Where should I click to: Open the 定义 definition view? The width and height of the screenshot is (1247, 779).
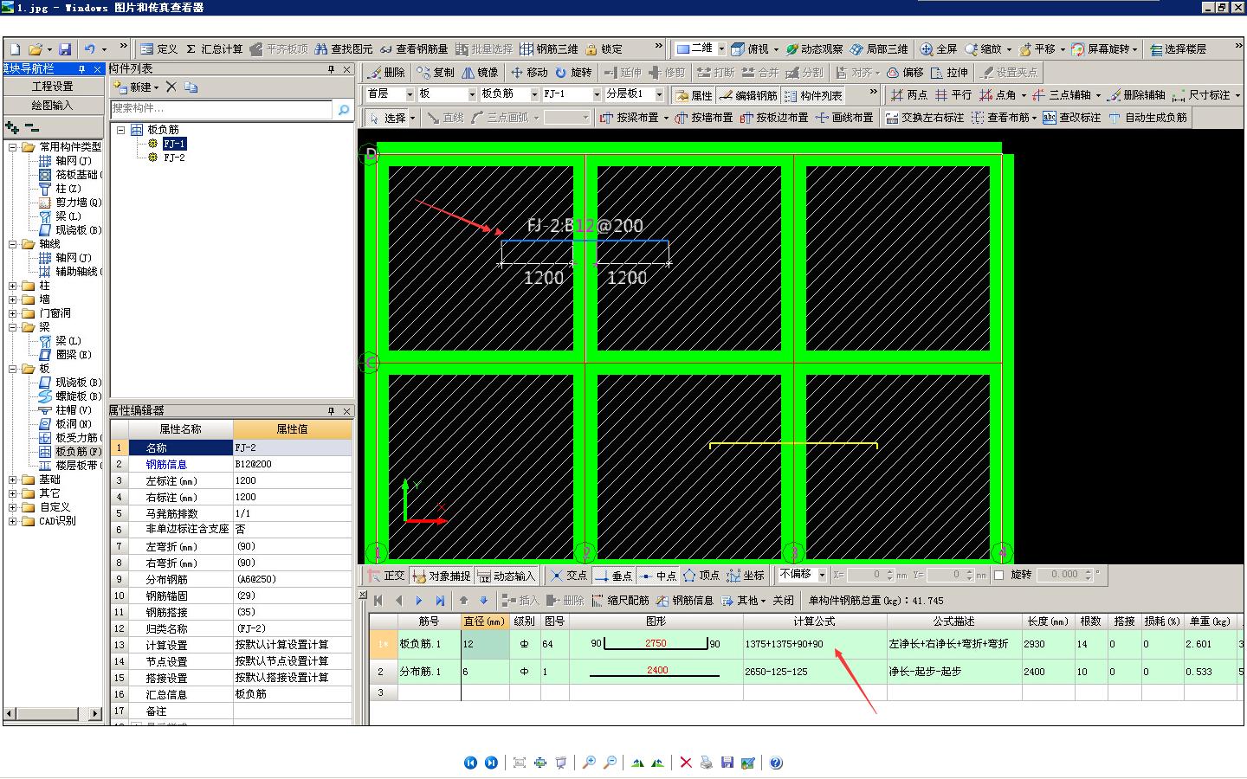click(x=159, y=49)
